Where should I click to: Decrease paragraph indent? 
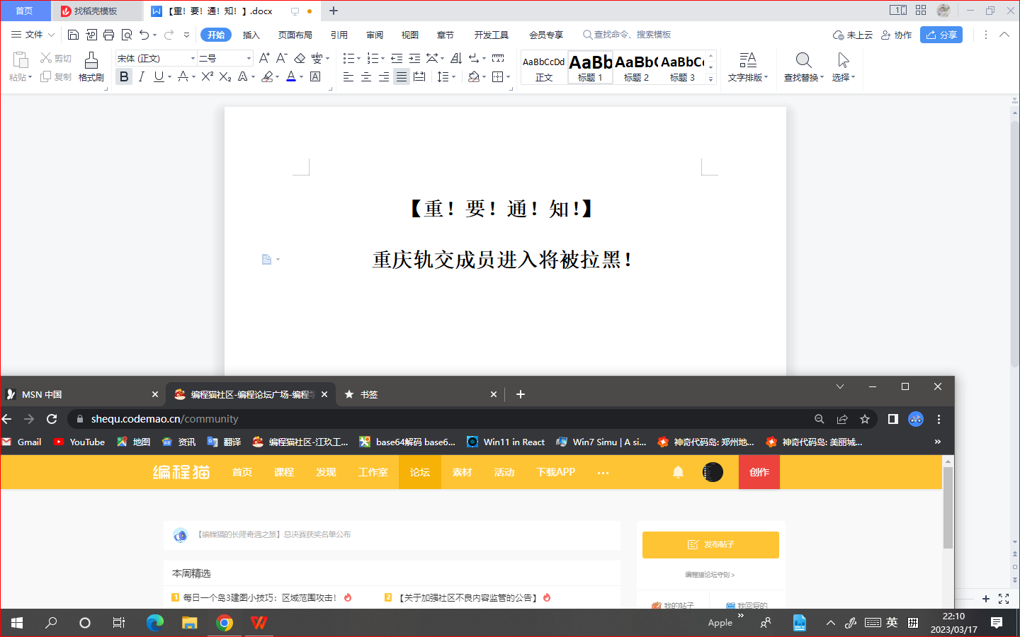(397, 58)
